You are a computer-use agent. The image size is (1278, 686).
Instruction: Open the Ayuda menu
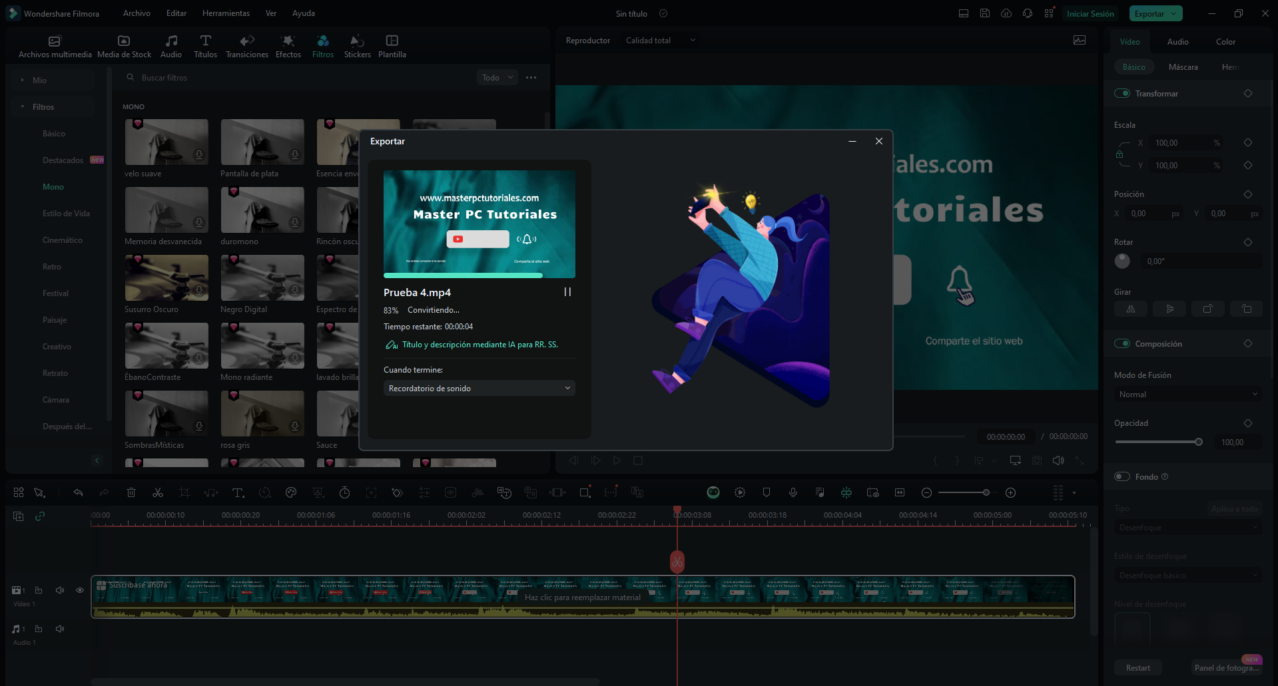pyautogui.click(x=304, y=13)
